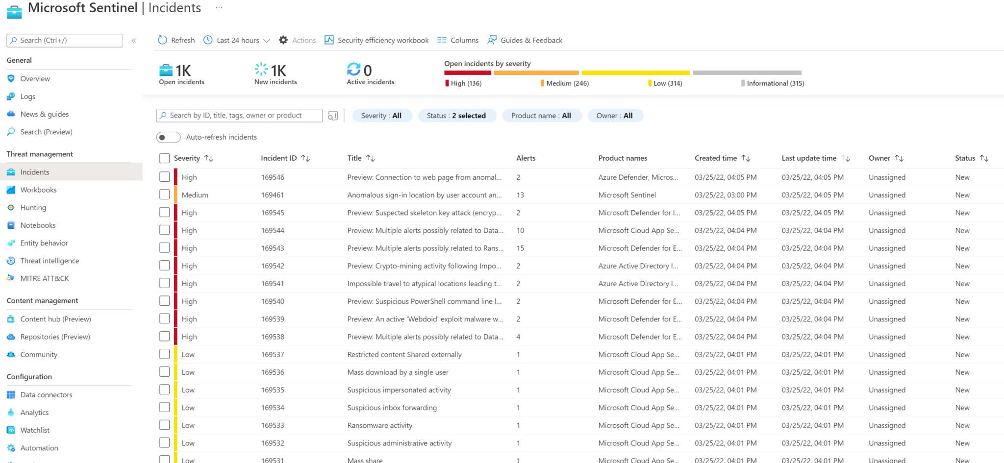The width and height of the screenshot is (1004, 463).
Task: Check the checkbox for incident 169546
Action: tap(164, 176)
